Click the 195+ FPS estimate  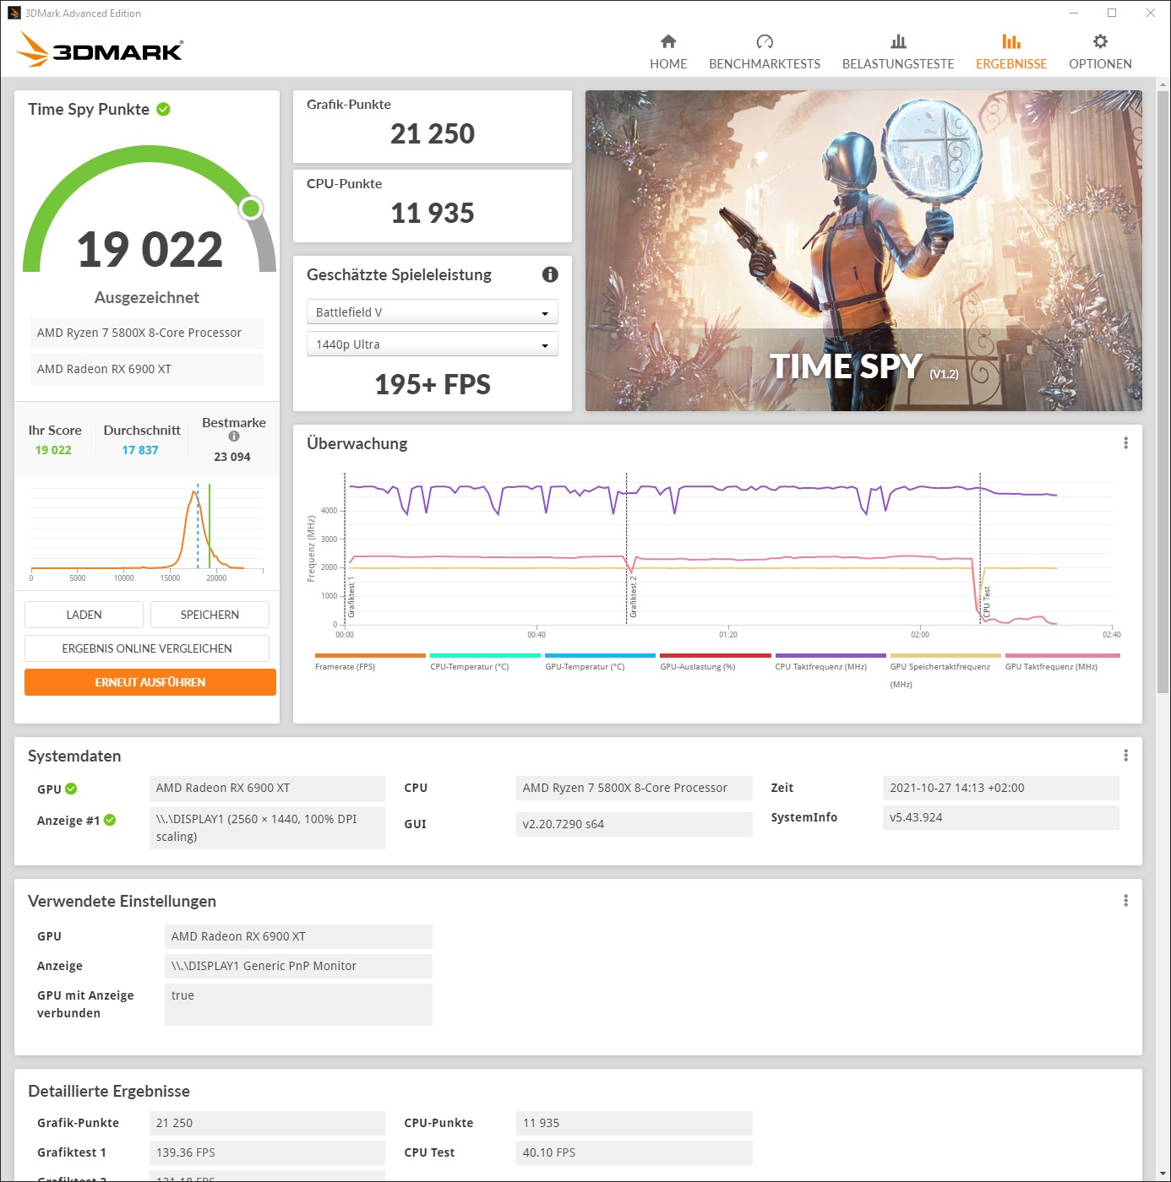(x=432, y=385)
